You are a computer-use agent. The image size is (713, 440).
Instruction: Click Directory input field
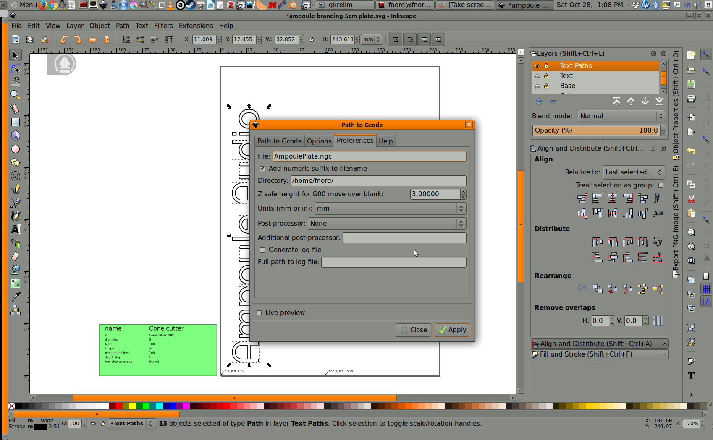378,181
